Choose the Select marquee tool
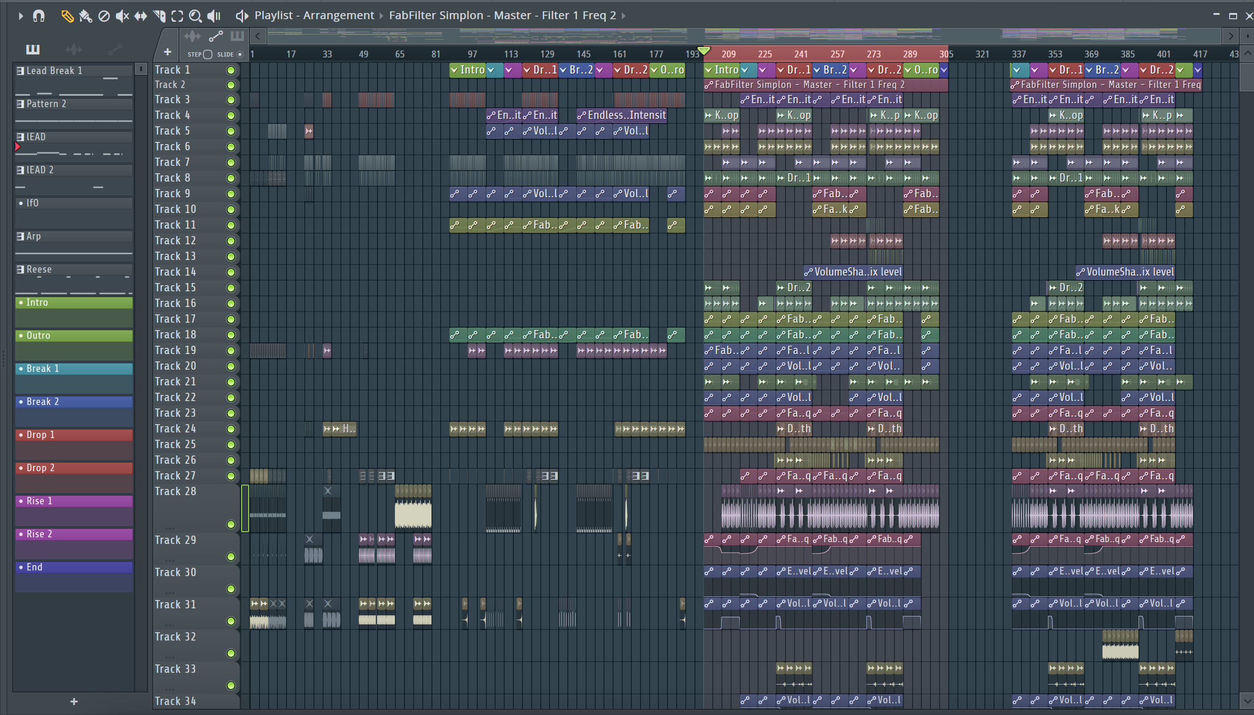Screen dimensions: 1254x715 click(x=177, y=16)
